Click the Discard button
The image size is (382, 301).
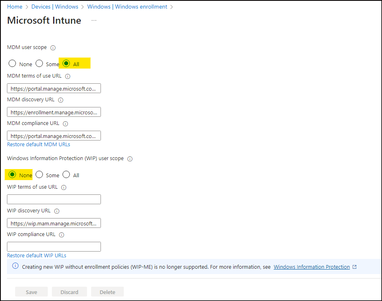pyautogui.click(x=69, y=292)
